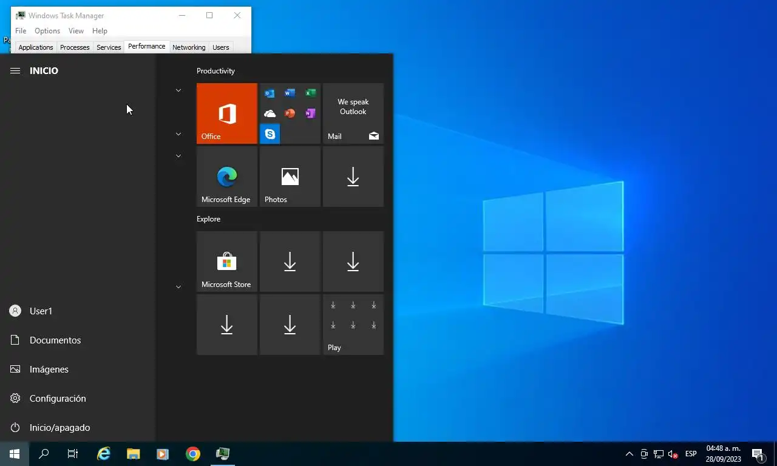This screenshot has height=466, width=777.
Task: Launch Internet Explorer from the taskbar
Action: [x=104, y=454]
